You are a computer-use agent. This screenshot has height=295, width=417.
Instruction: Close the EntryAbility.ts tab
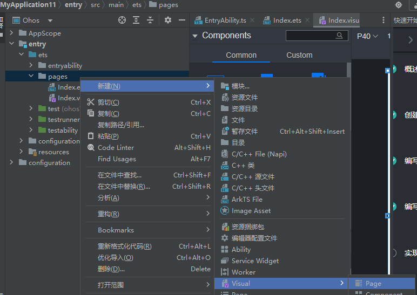pyautogui.click(x=252, y=20)
